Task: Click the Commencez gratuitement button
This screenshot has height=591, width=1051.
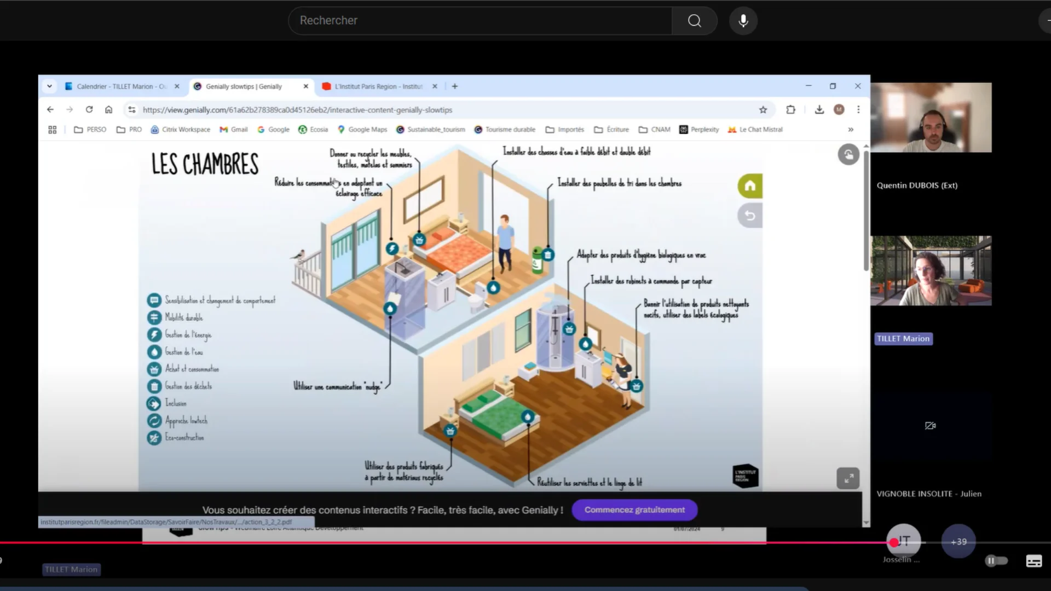Action: (x=634, y=510)
